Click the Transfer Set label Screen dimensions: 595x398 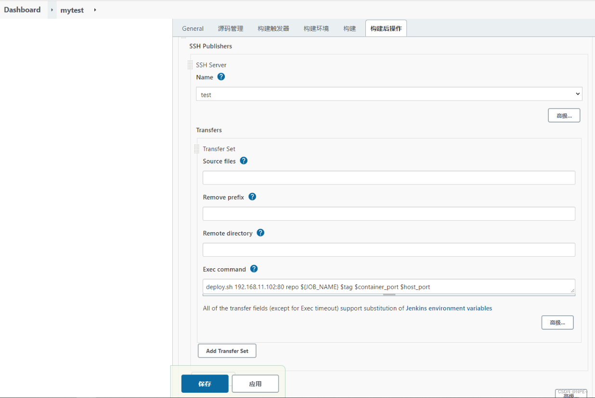coord(219,149)
